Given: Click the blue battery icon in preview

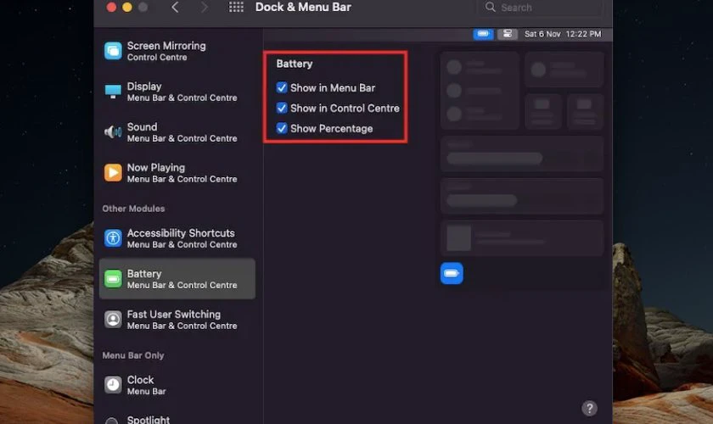Looking at the screenshot, I should point(452,273).
